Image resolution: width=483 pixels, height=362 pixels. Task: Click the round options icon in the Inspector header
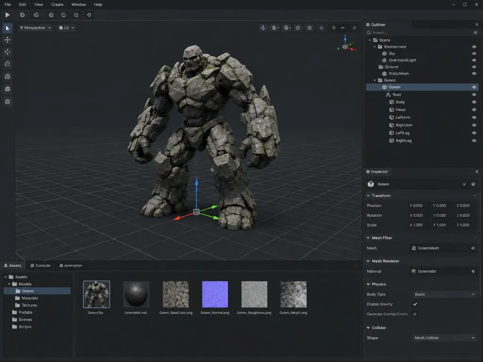pos(473,184)
